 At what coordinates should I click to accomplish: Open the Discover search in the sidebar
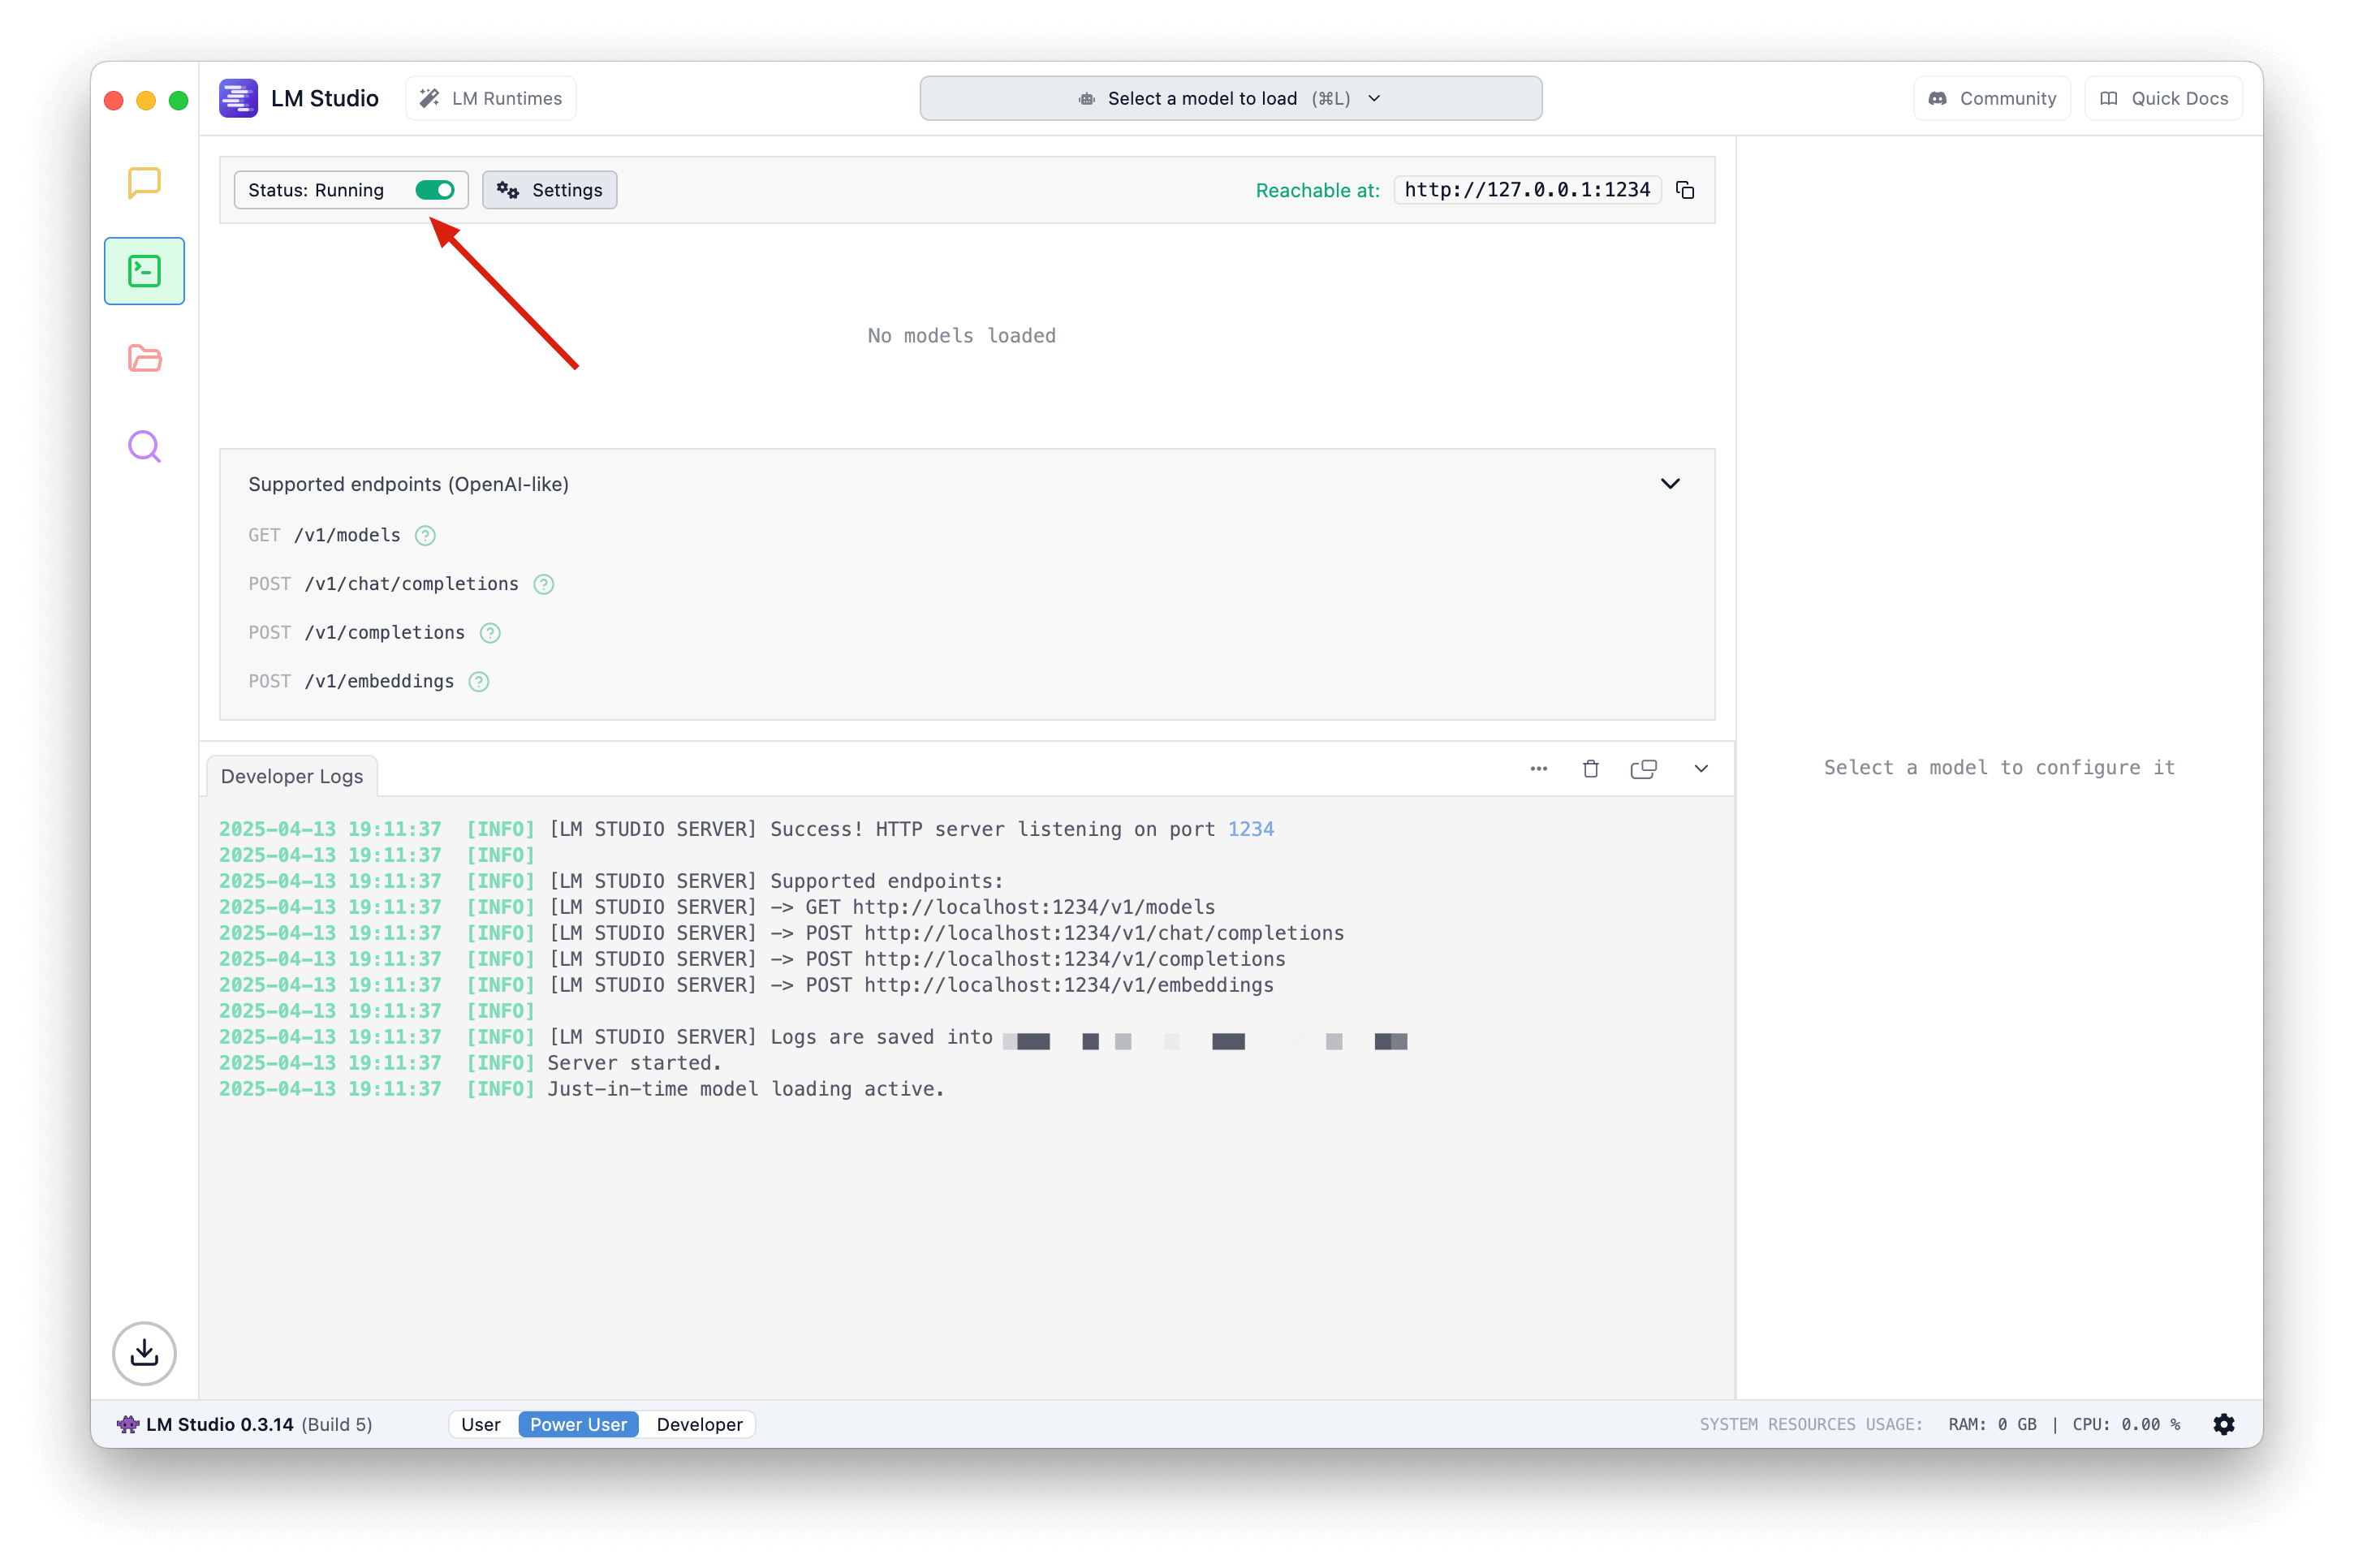click(144, 446)
